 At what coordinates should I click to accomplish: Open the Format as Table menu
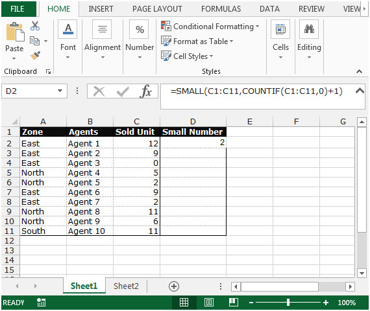click(197, 41)
